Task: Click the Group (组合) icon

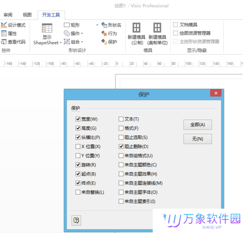Action: tap(67, 42)
